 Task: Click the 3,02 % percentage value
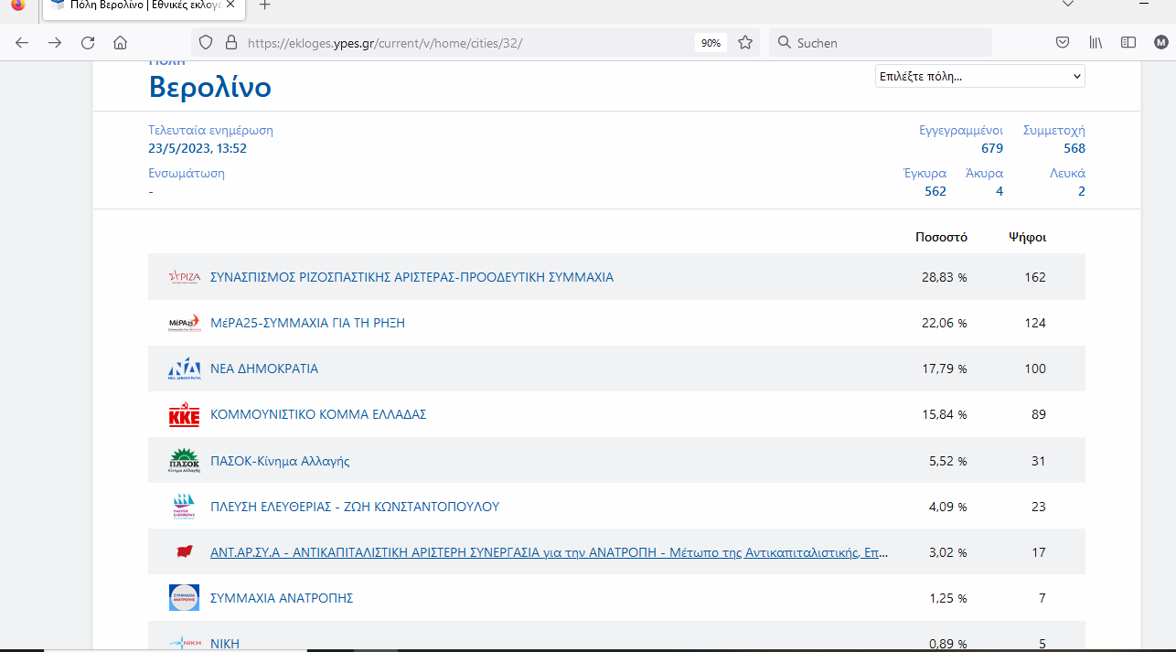click(x=947, y=552)
